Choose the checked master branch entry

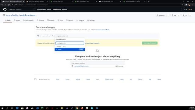point(70,50)
